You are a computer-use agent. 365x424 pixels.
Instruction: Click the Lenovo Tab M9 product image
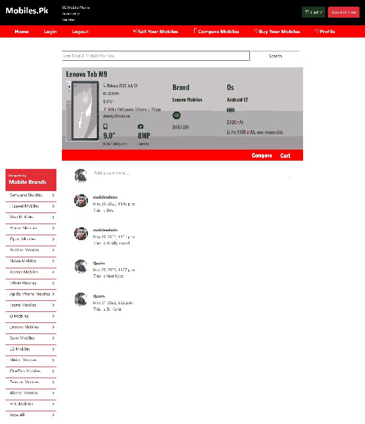pos(82,111)
